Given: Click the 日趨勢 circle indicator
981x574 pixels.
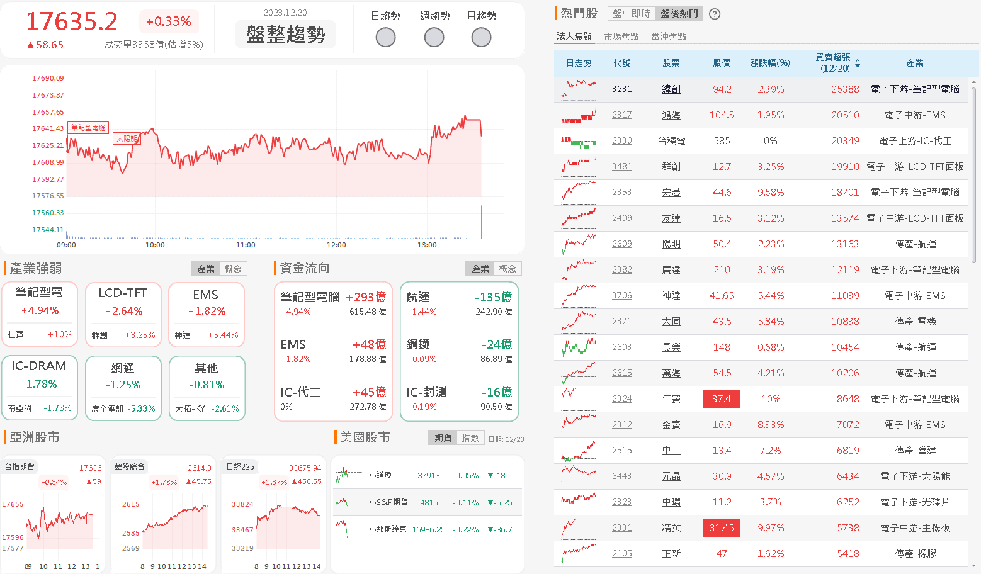Looking at the screenshot, I should click(385, 38).
